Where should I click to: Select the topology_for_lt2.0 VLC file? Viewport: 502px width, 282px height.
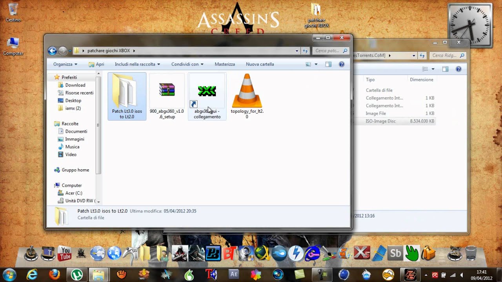247,96
